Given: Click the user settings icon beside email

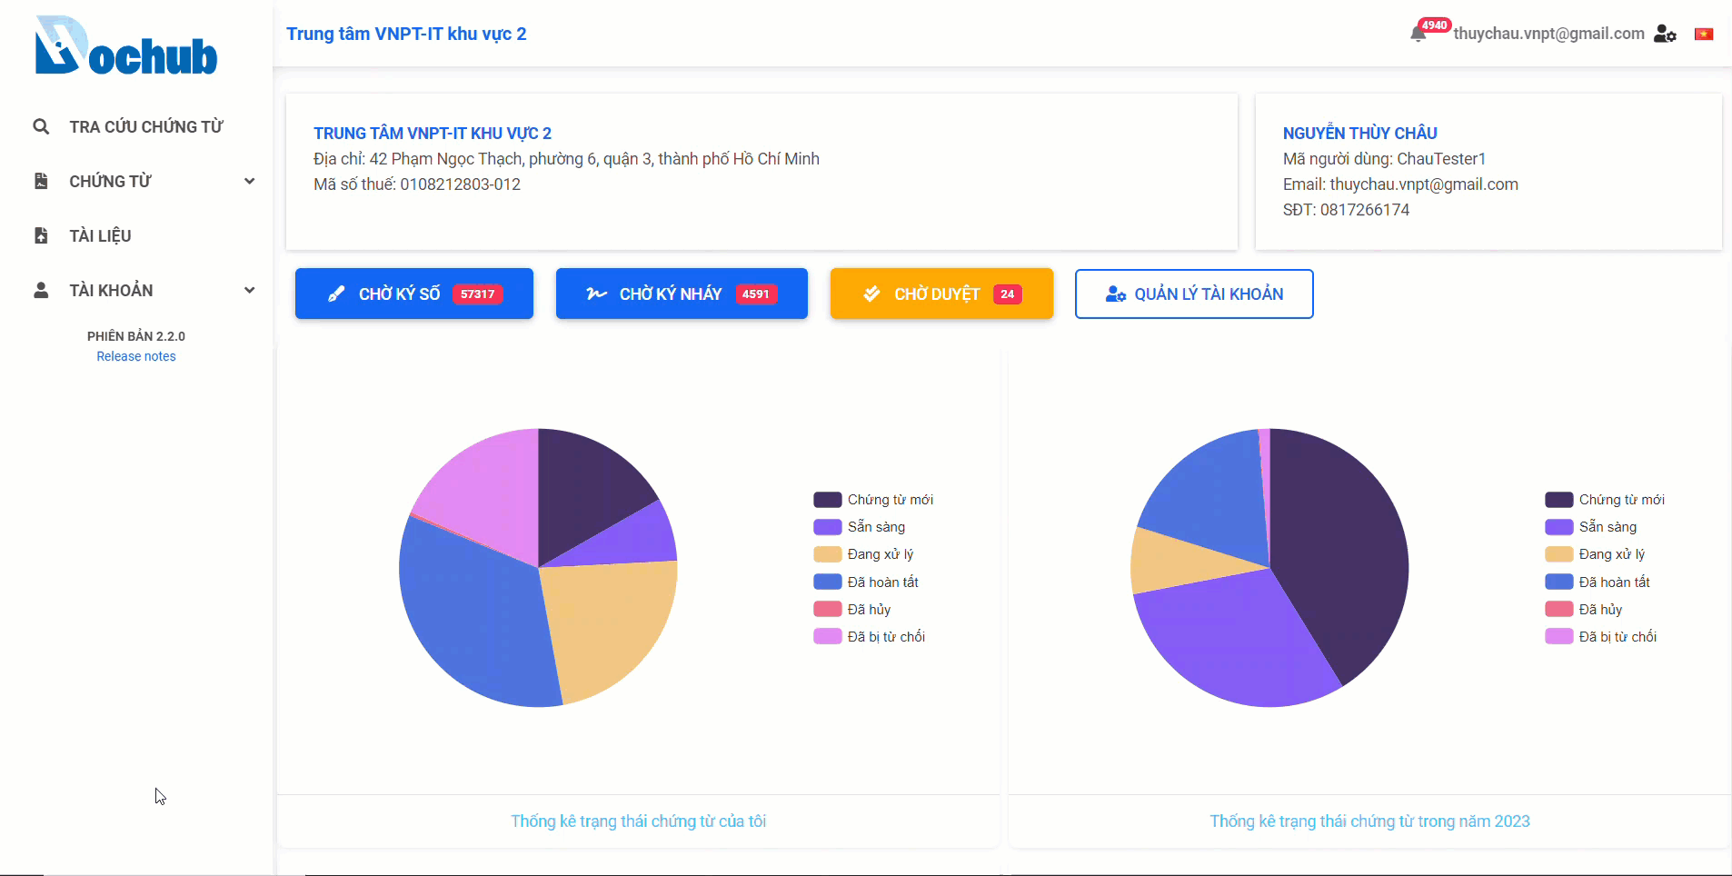Looking at the screenshot, I should [1665, 34].
